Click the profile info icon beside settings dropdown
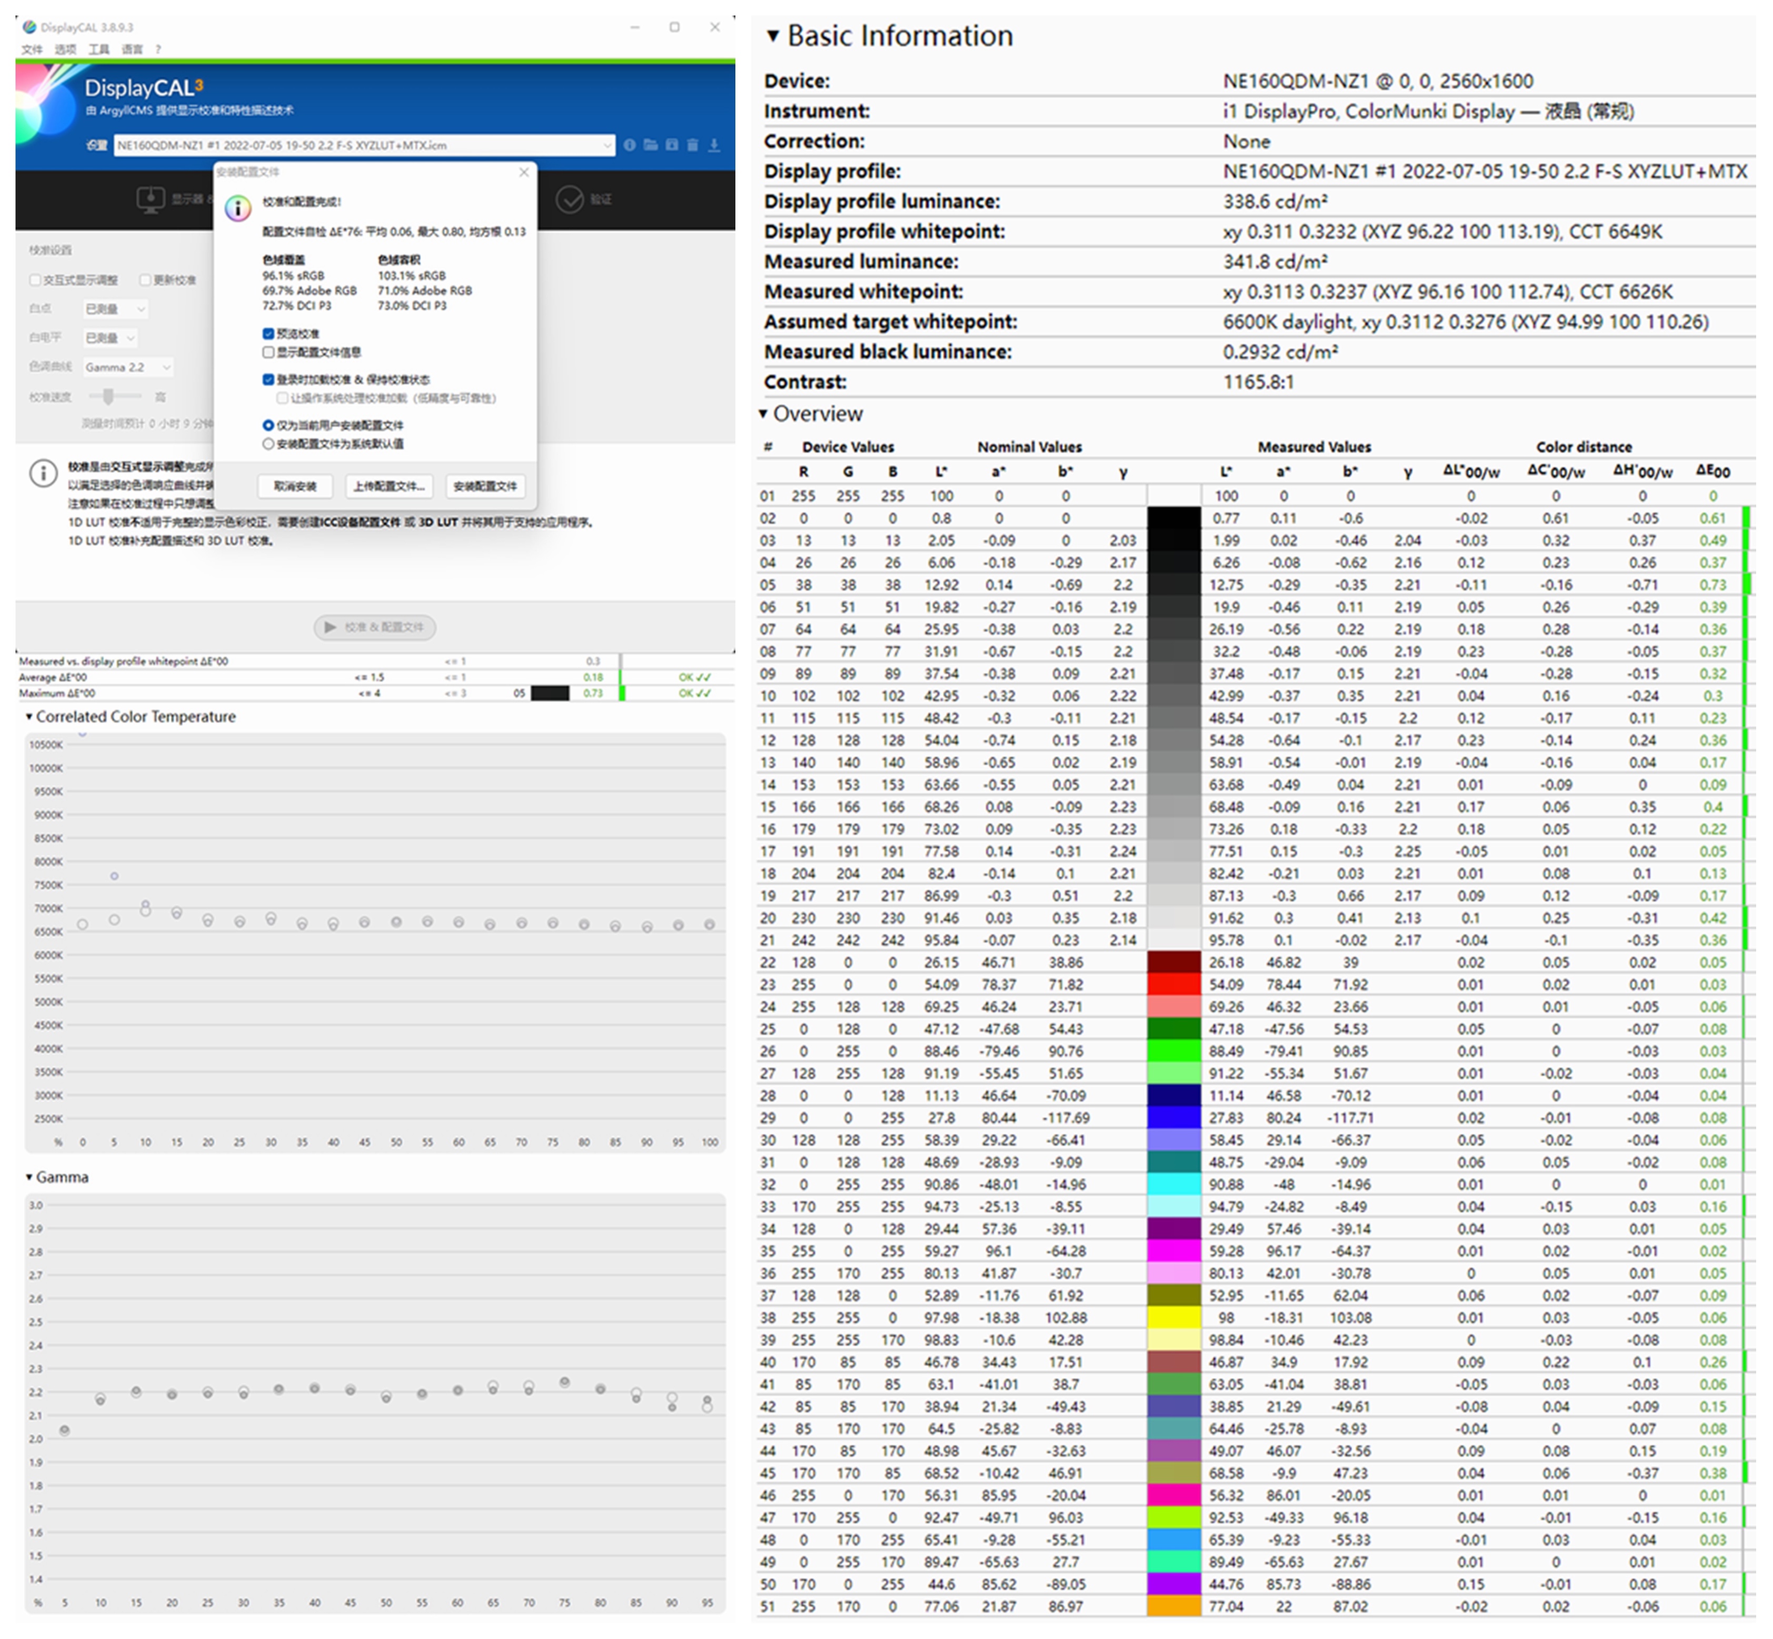This screenshot has height=1639, width=1773. pyautogui.click(x=630, y=144)
